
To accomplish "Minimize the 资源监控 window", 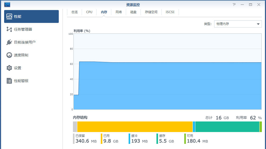I will (242, 5).
